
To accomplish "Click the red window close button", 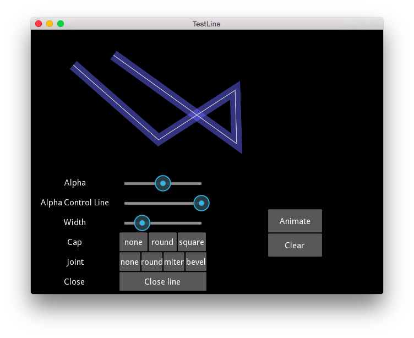I will (39, 24).
